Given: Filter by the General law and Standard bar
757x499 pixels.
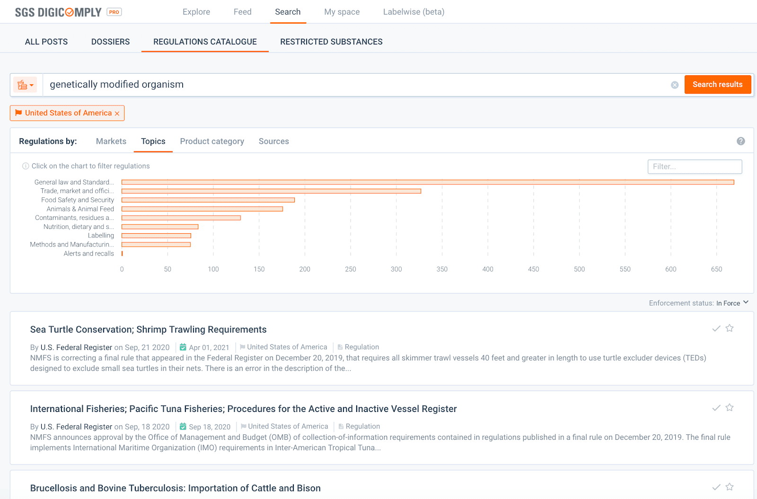Looking at the screenshot, I should click(x=428, y=182).
